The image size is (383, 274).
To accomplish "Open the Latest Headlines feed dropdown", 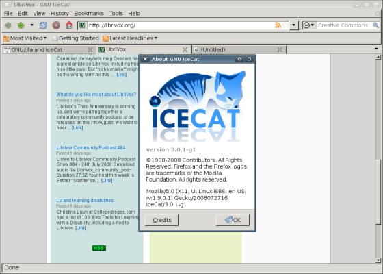I will click(x=130, y=38).
